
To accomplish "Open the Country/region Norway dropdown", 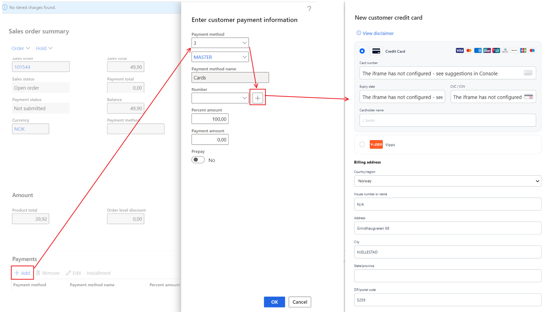I will [x=447, y=181].
